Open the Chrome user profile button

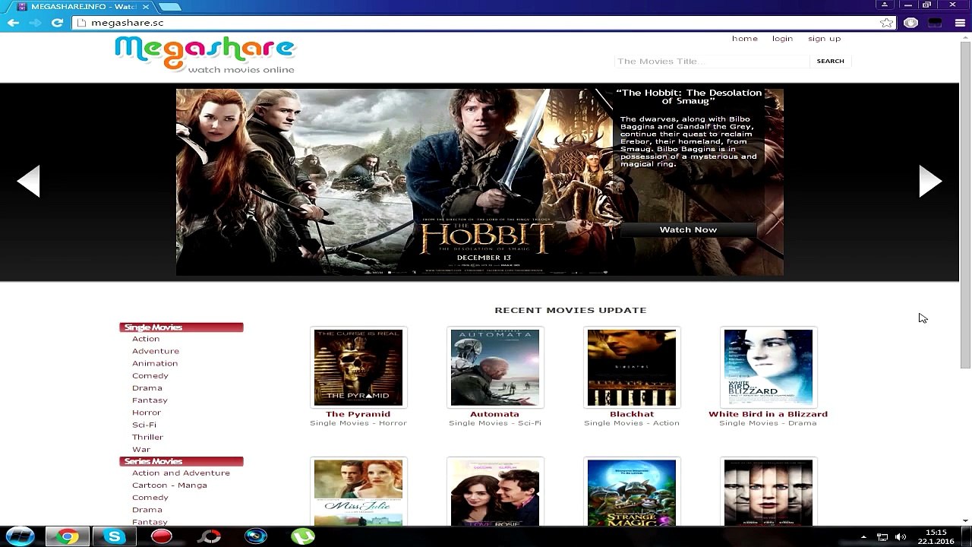pos(884,5)
